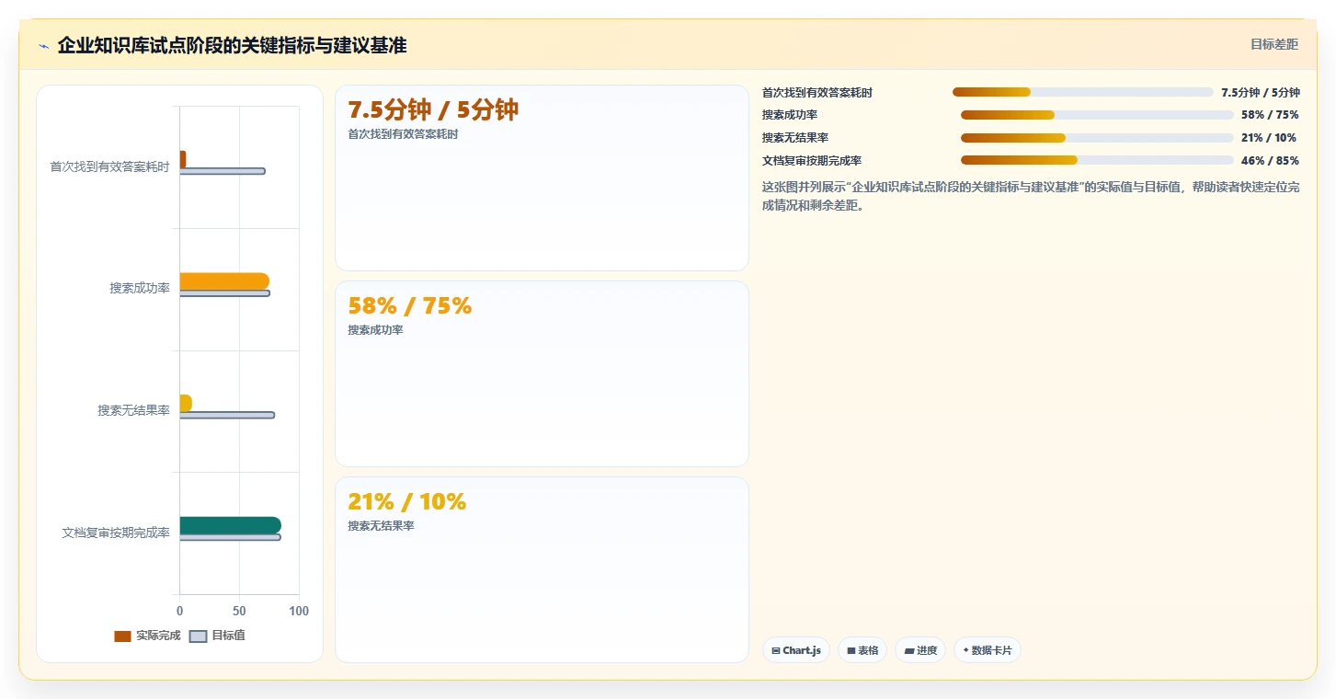Viewport: 1336px width, 699px height.
Task: Click the lightning icon beside the title
Action: click(43, 46)
